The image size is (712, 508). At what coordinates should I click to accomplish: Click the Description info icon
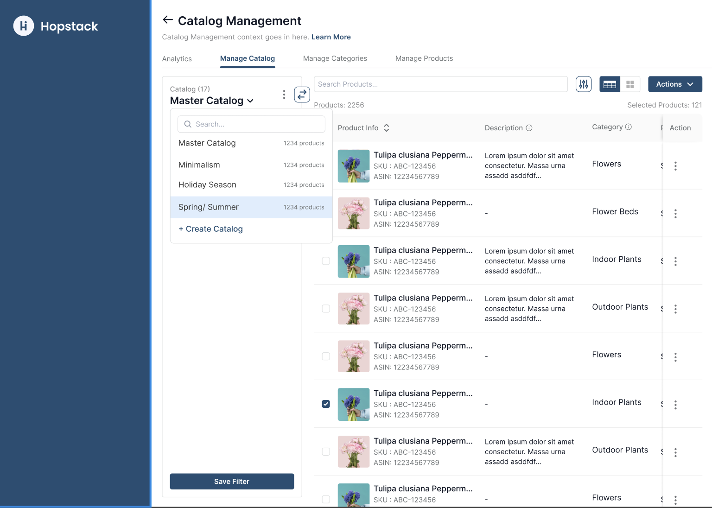pyautogui.click(x=529, y=128)
